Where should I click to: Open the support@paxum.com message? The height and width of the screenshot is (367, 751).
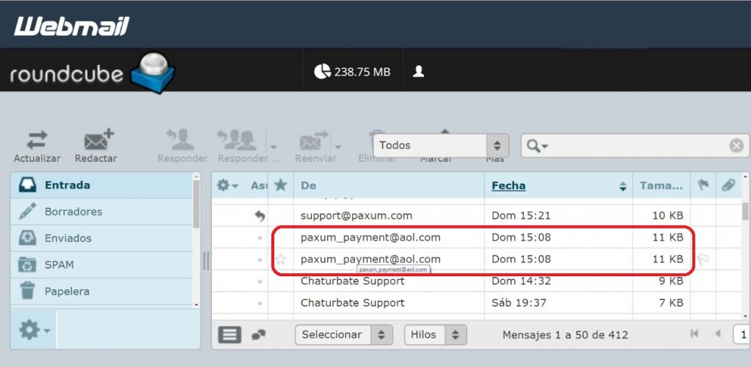pos(356,216)
